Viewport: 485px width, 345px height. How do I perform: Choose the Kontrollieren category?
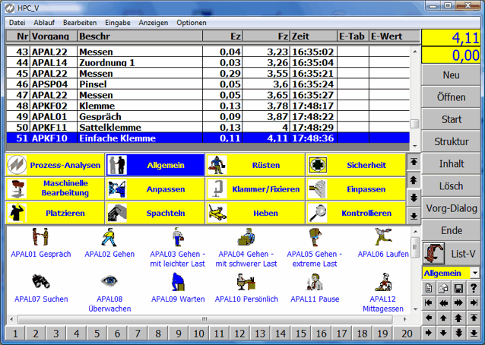tap(355, 214)
